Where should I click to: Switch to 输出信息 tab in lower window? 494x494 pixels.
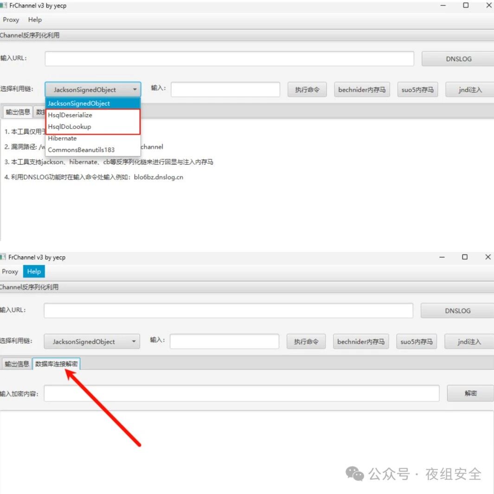[17, 364]
